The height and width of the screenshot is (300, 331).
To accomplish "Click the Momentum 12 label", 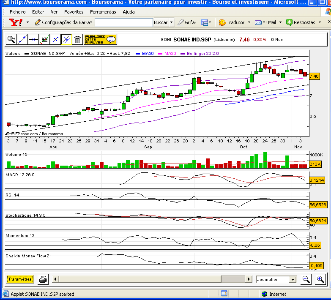I will (20, 235).
